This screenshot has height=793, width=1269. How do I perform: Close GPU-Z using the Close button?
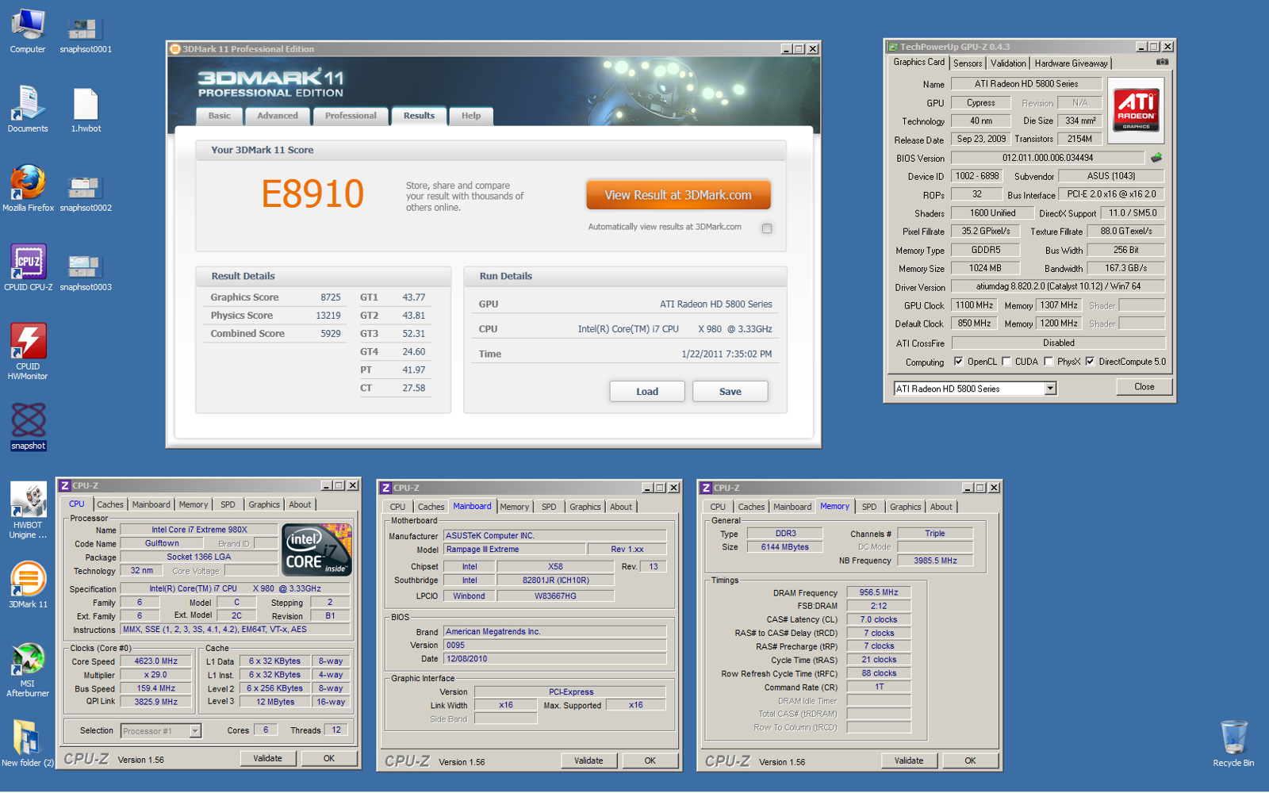pyautogui.click(x=1144, y=387)
